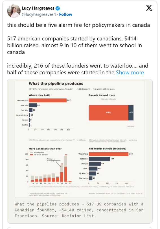Screen dimensions: 160x229
Task: Click the Waterloo 216 bar
Action: [x=109, y=154]
